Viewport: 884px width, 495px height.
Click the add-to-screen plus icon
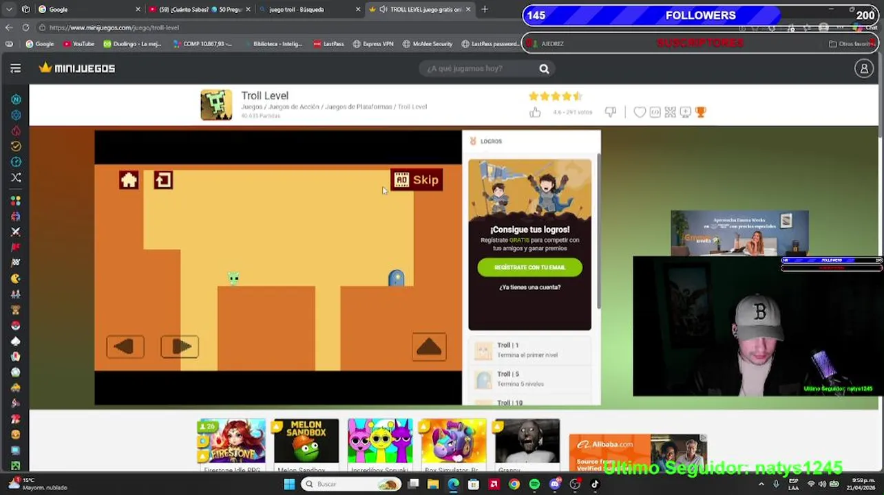click(685, 112)
